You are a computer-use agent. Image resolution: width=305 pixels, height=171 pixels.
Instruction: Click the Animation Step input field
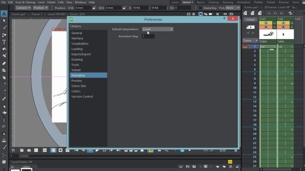(148, 36)
